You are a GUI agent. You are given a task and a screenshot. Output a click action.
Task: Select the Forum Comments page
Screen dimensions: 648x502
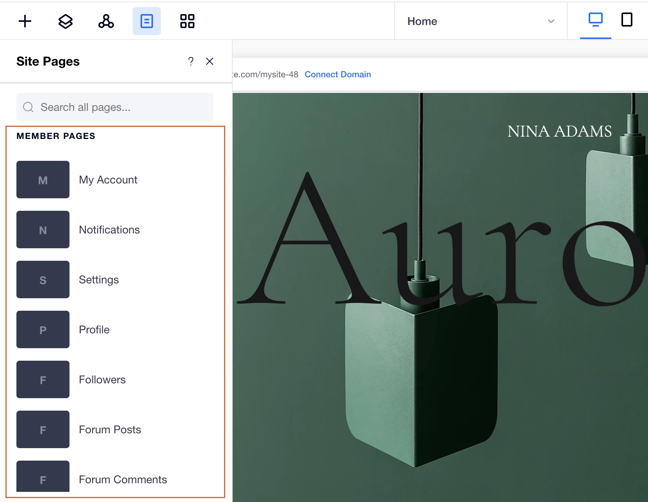coord(123,479)
